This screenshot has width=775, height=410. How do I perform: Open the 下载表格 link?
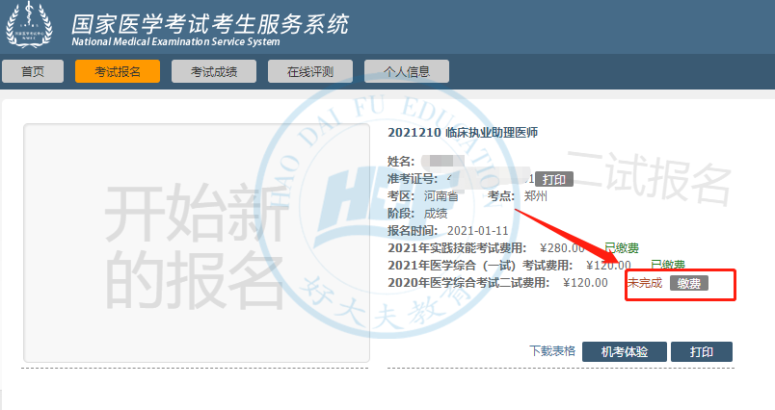[x=552, y=350]
